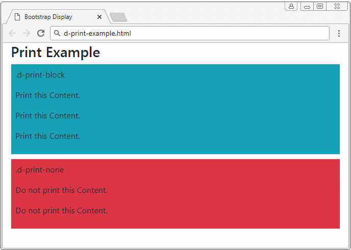Screen dimensions: 351x250
Task: Click third 'Print this Content.' line
Action: (x=47, y=136)
